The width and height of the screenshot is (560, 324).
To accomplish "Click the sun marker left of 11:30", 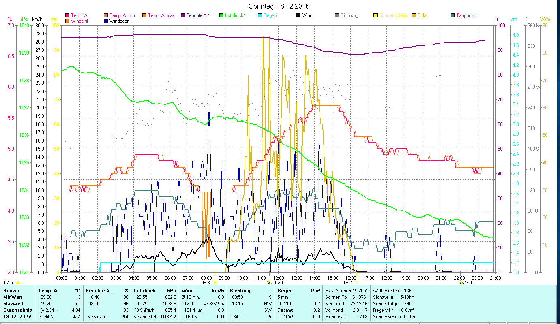I will (x=268, y=282).
